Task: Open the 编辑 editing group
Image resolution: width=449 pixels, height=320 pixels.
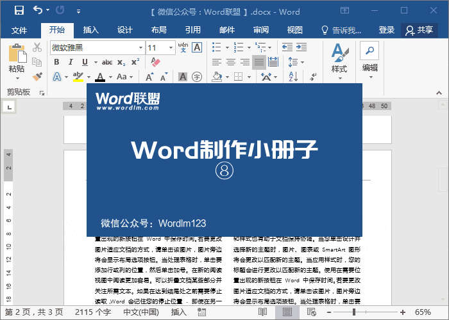Action: 369,61
